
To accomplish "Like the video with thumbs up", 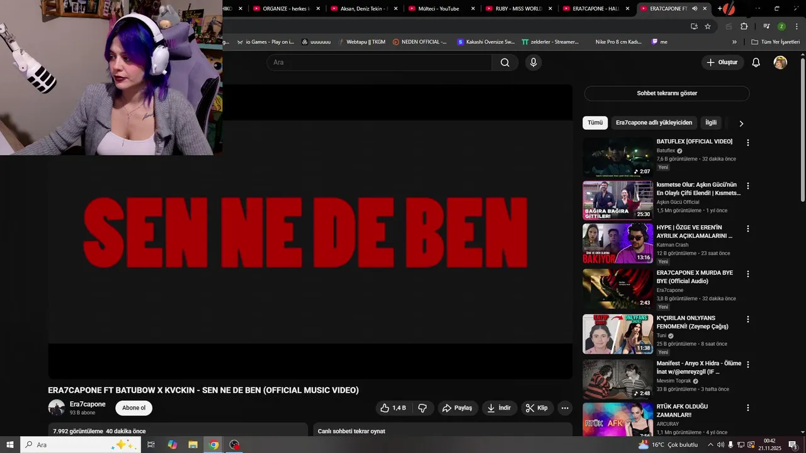I will (393, 408).
